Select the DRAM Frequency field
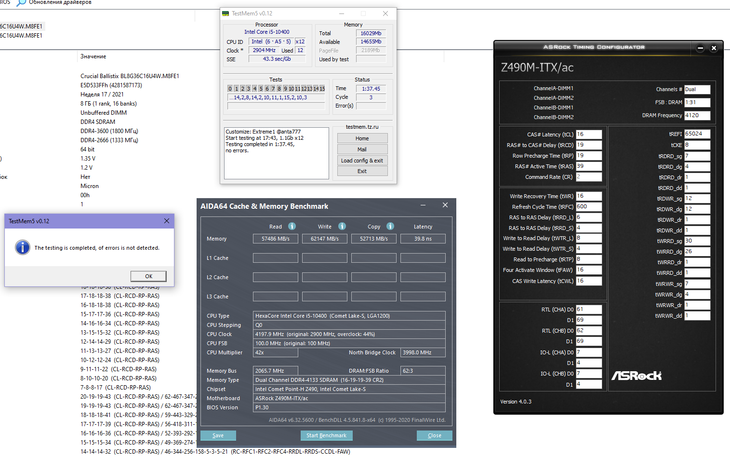This screenshot has height=458, width=730. pos(697,115)
